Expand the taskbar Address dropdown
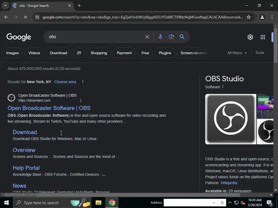The width and height of the screenshot is (278, 208). [214, 203]
